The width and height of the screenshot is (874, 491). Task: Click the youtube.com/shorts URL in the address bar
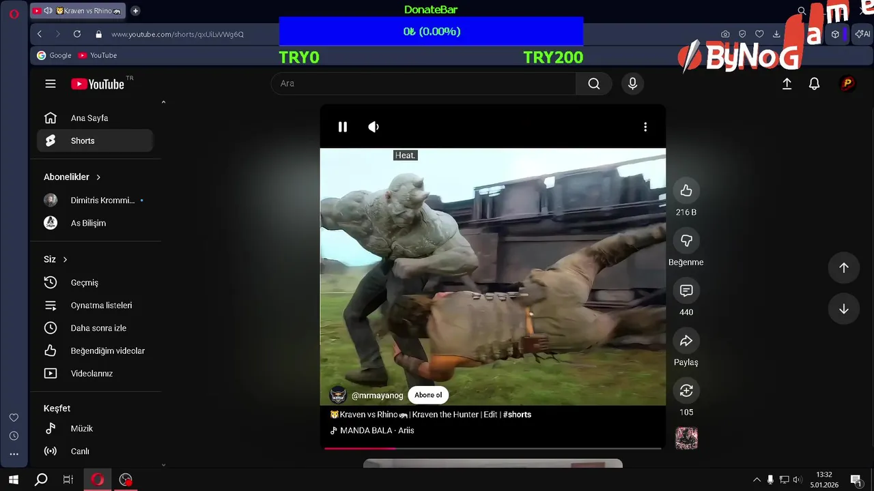(178, 34)
